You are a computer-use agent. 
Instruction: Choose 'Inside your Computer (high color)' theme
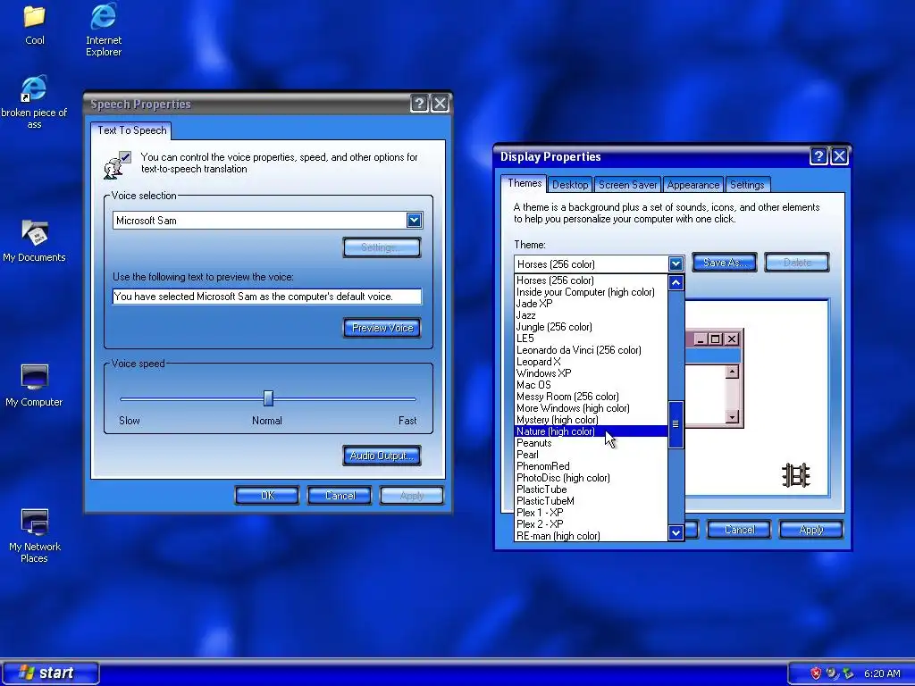(x=592, y=292)
